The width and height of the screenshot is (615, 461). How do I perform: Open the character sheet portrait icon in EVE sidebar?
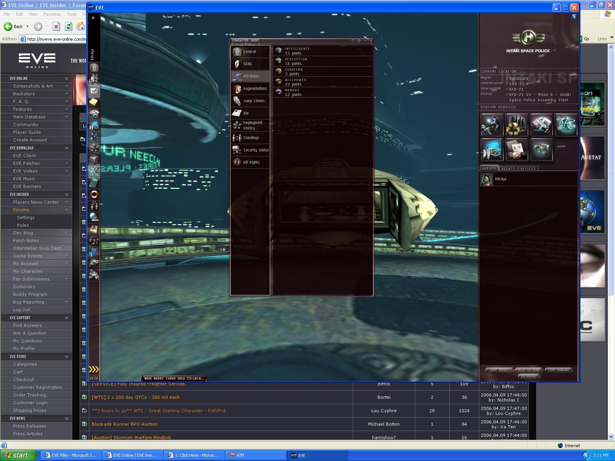(x=94, y=68)
